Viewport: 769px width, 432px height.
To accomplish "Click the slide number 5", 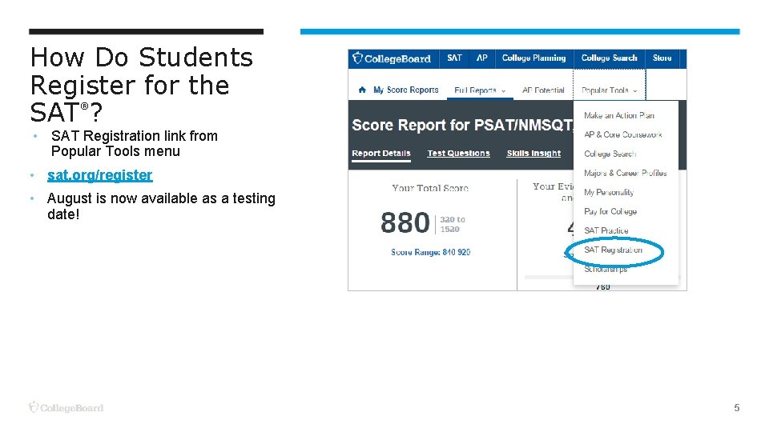I will point(737,407).
